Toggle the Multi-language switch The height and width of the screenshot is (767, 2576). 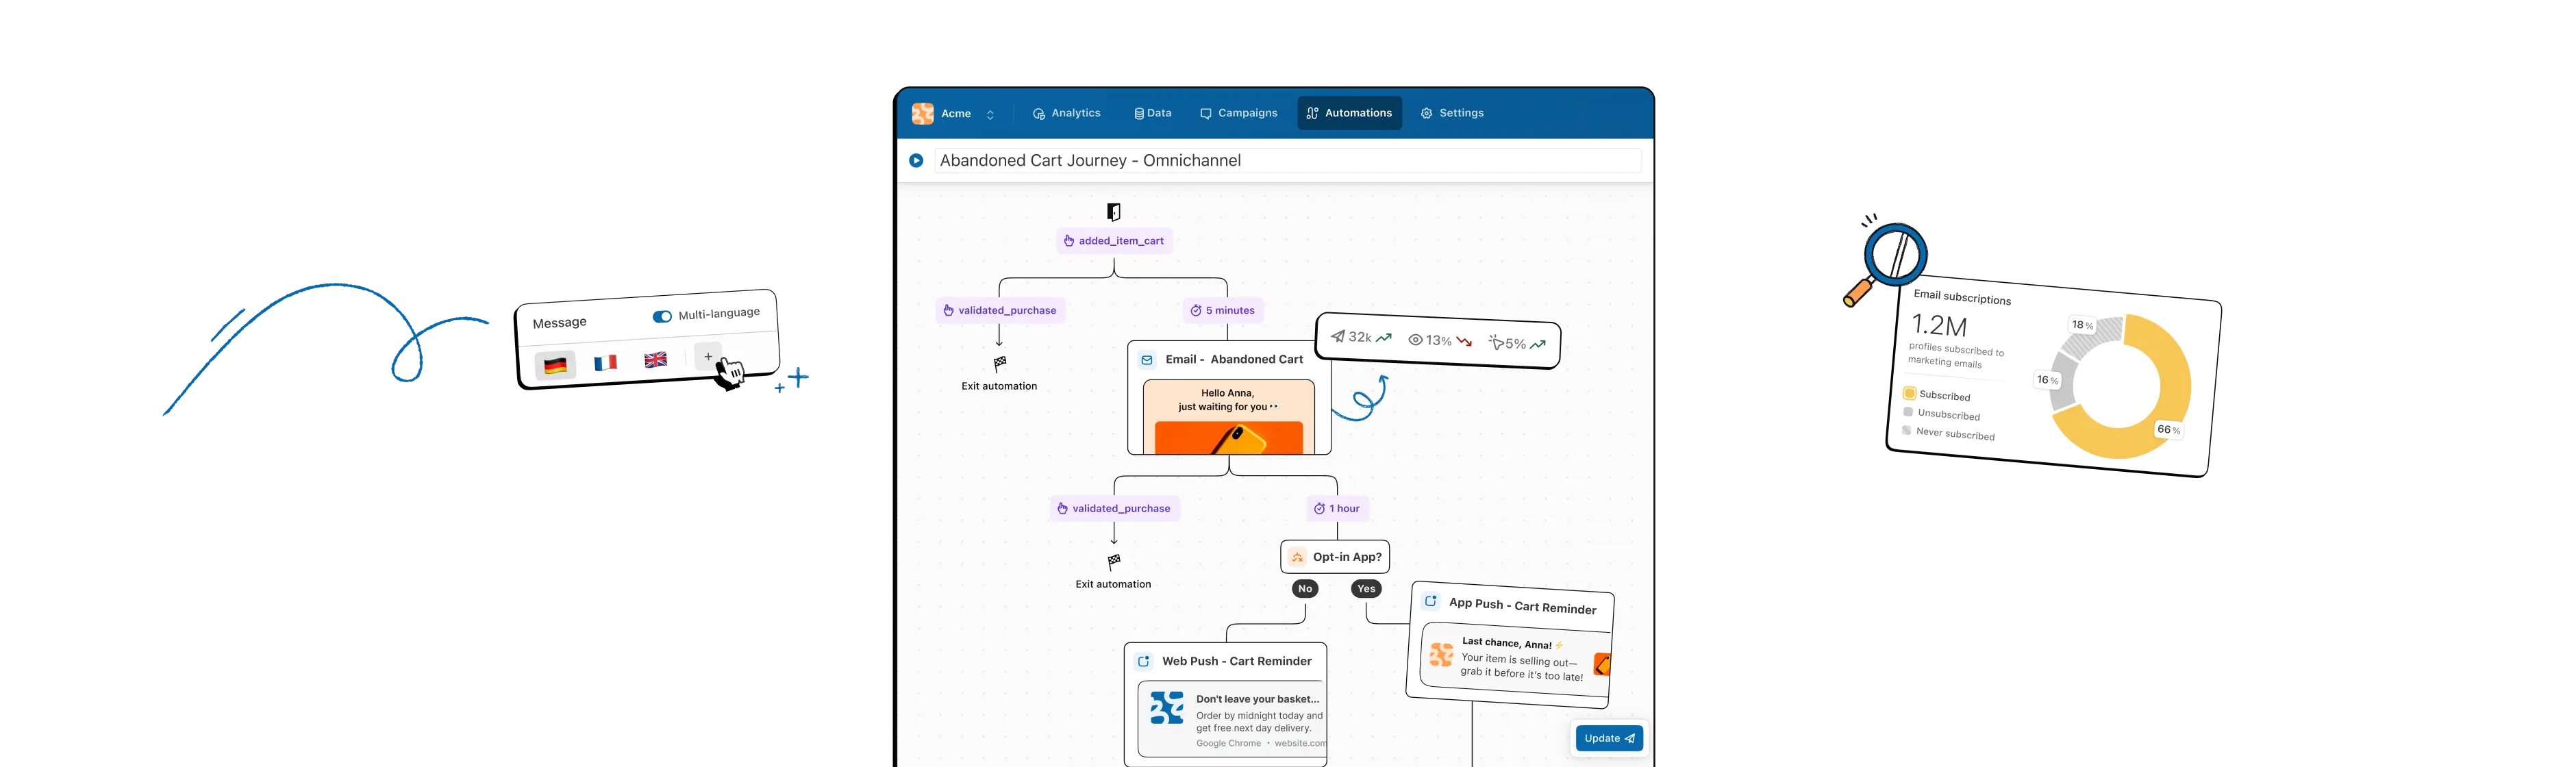[x=662, y=317]
